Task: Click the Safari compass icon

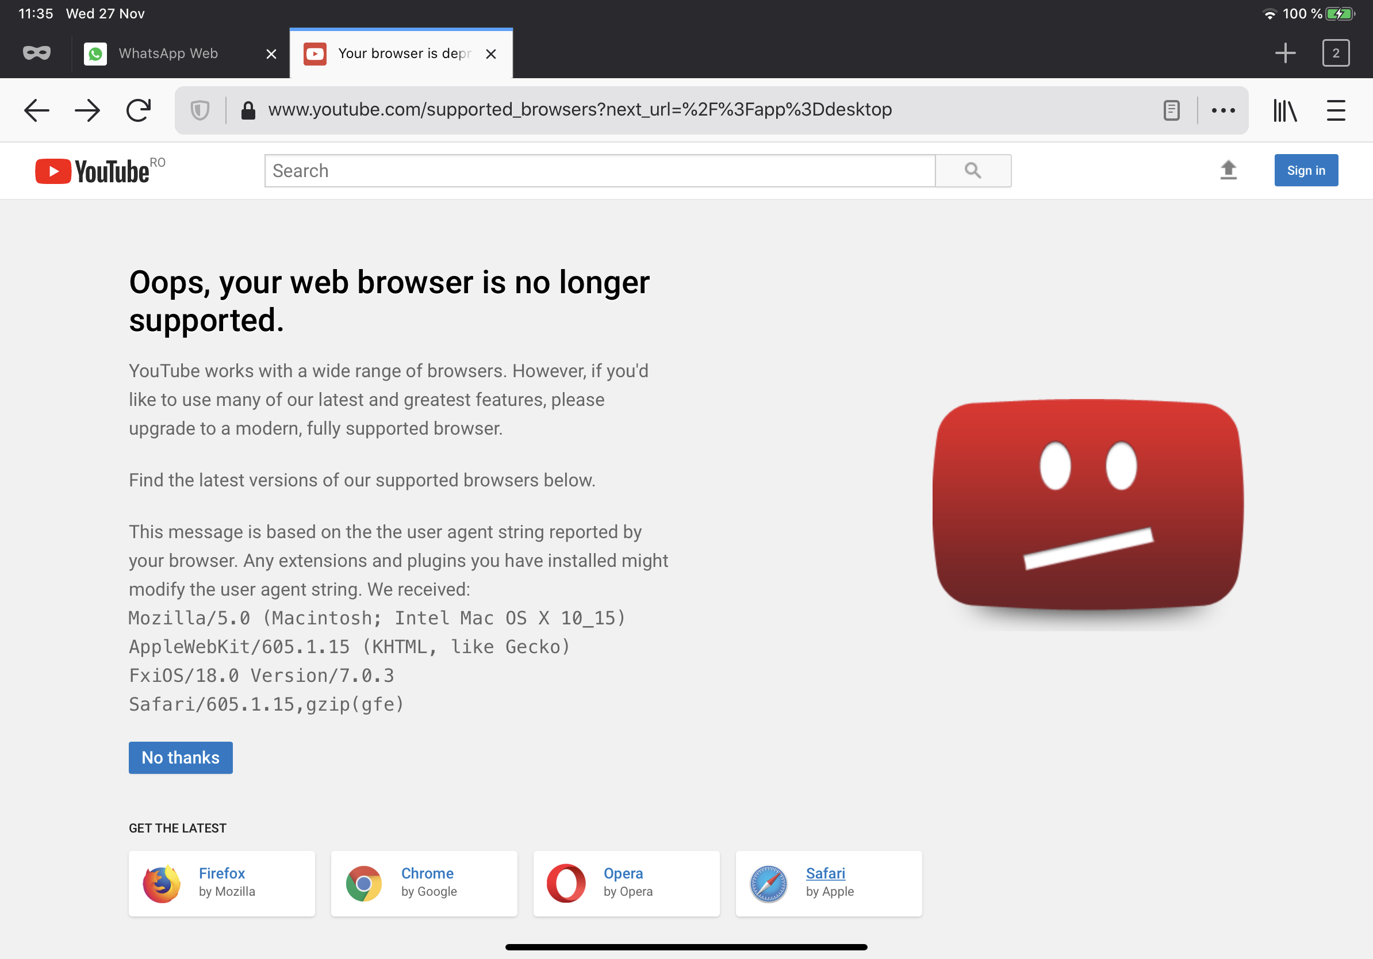Action: pyautogui.click(x=768, y=883)
